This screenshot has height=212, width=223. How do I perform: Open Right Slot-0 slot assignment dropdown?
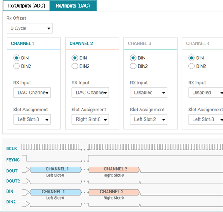pos(90,119)
